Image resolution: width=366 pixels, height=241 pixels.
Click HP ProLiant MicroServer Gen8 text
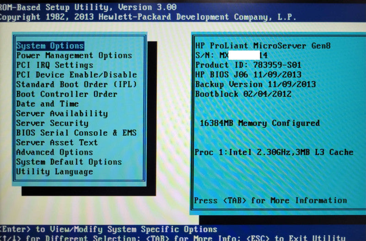pyautogui.click(x=263, y=46)
